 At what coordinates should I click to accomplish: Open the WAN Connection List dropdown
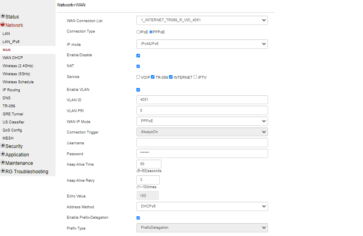click(x=202, y=20)
